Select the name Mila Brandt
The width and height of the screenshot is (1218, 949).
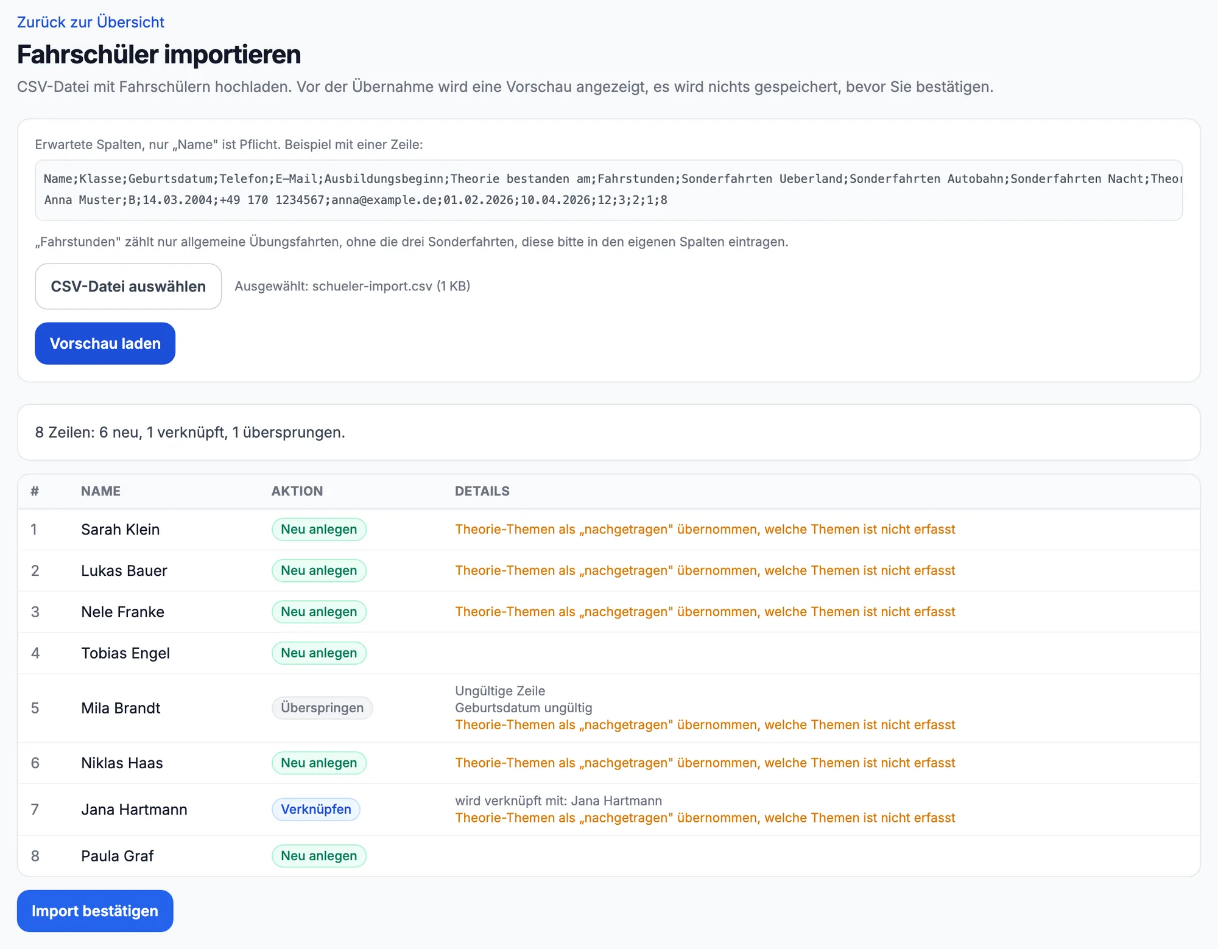(121, 708)
